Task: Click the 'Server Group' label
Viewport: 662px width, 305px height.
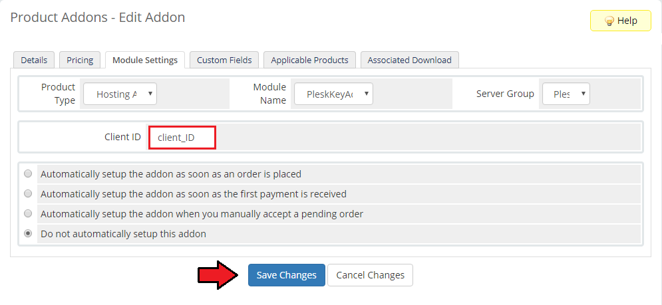Action: (x=506, y=94)
